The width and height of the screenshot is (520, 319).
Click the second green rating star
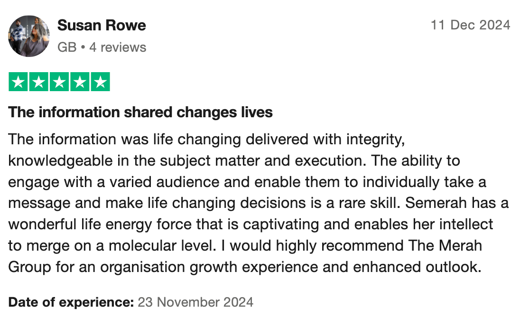39,82
